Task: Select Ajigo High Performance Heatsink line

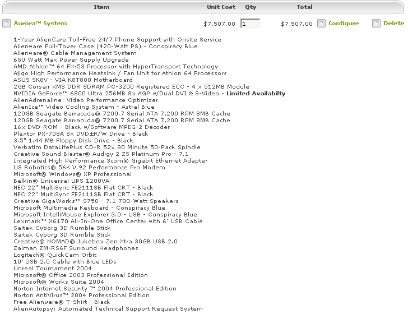Action: tap(120, 73)
